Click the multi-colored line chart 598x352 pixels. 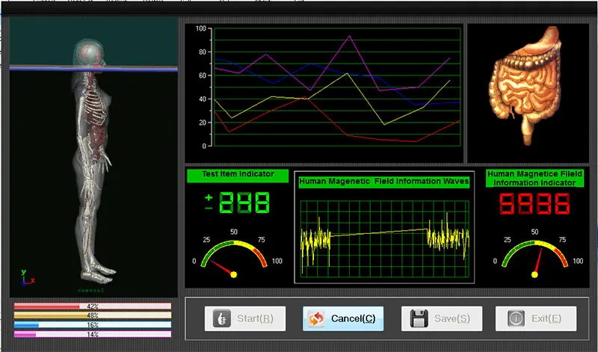(x=336, y=86)
